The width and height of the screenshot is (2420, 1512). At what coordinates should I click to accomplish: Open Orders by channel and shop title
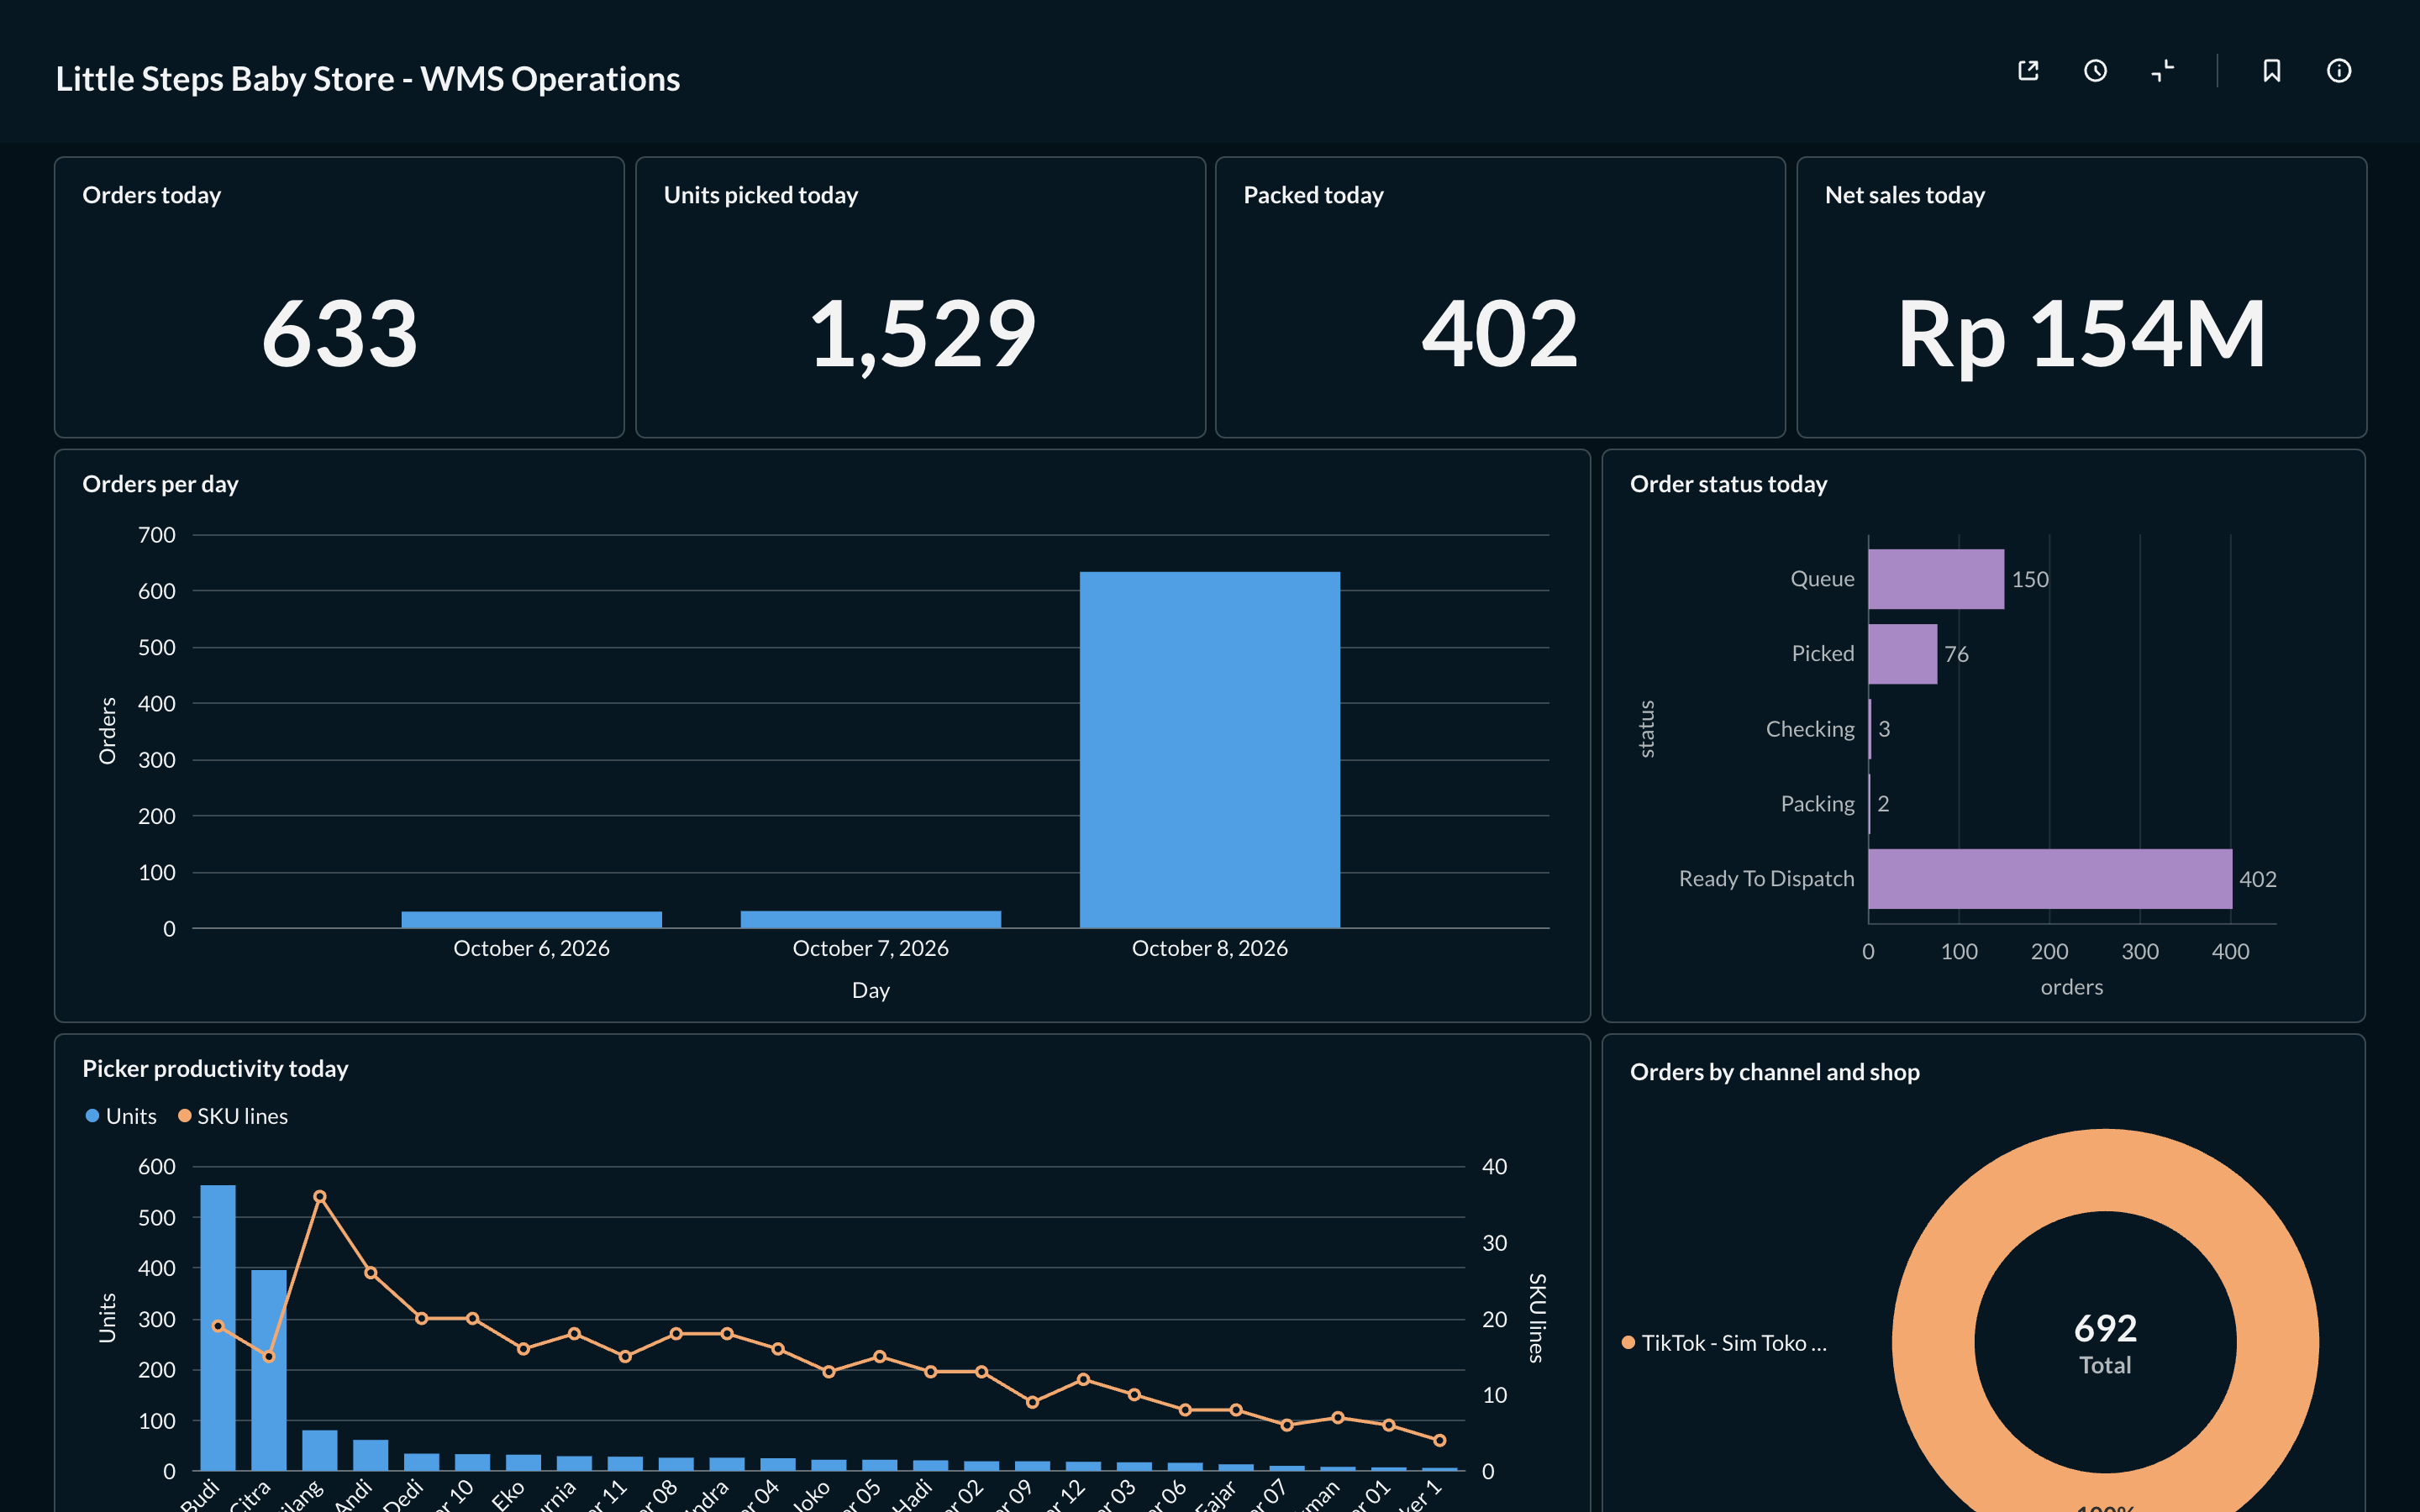1774,1072
